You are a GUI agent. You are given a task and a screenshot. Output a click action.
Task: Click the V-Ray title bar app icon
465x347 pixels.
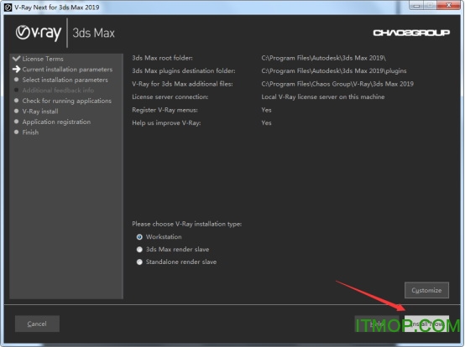click(8, 7)
